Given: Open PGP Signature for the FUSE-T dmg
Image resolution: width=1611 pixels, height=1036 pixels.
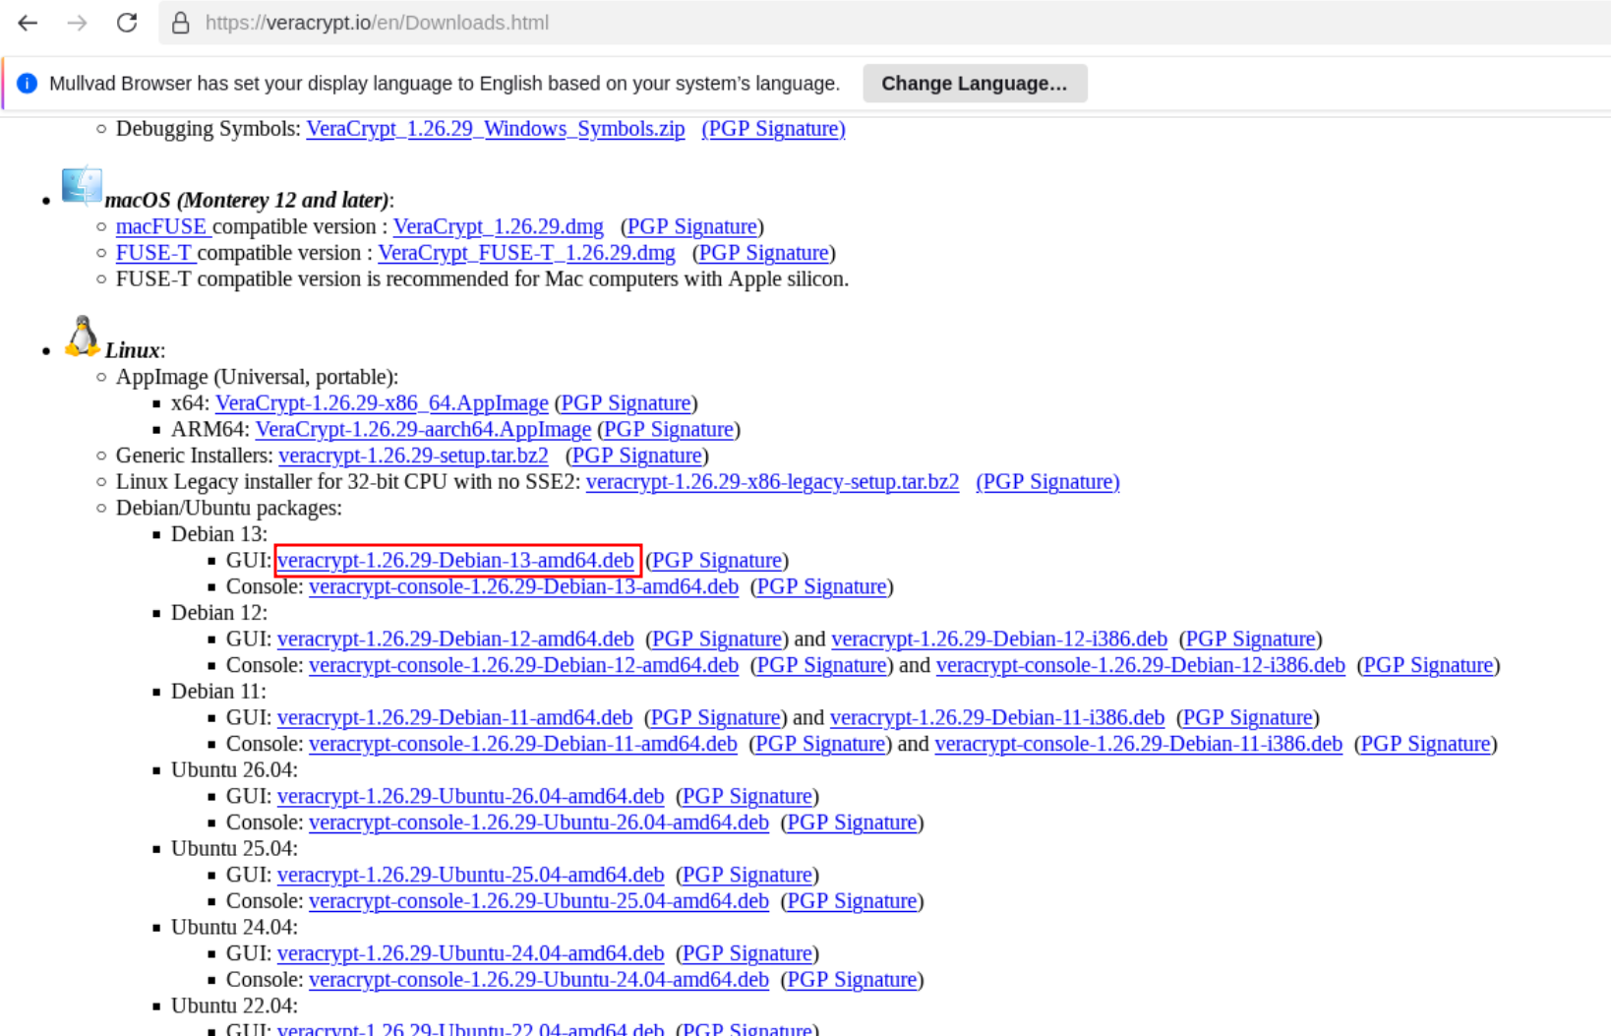Looking at the screenshot, I should pyautogui.click(x=763, y=253).
